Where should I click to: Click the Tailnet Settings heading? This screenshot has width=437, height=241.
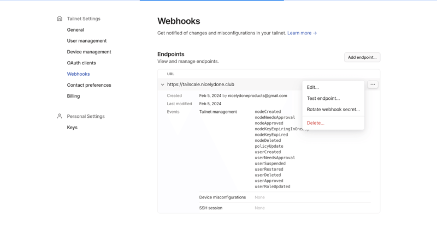(x=84, y=19)
